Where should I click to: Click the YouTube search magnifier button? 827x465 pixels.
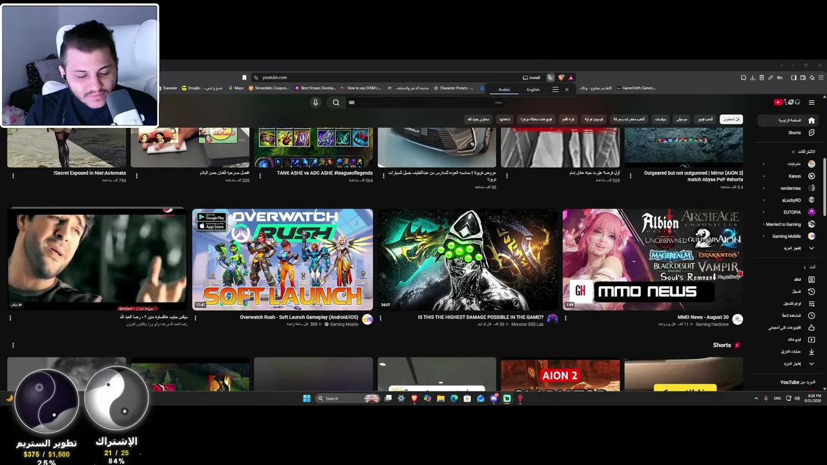pos(336,102)
